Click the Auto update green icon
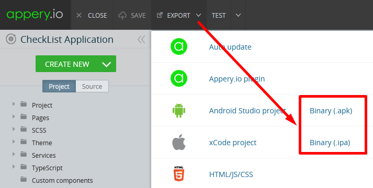 [179, 46]
